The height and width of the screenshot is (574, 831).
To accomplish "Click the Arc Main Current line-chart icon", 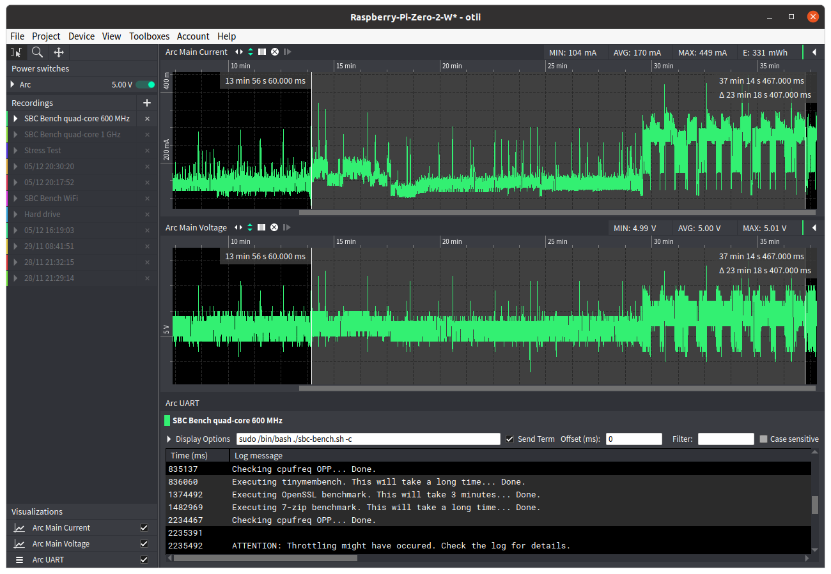I will coord(20,528).
